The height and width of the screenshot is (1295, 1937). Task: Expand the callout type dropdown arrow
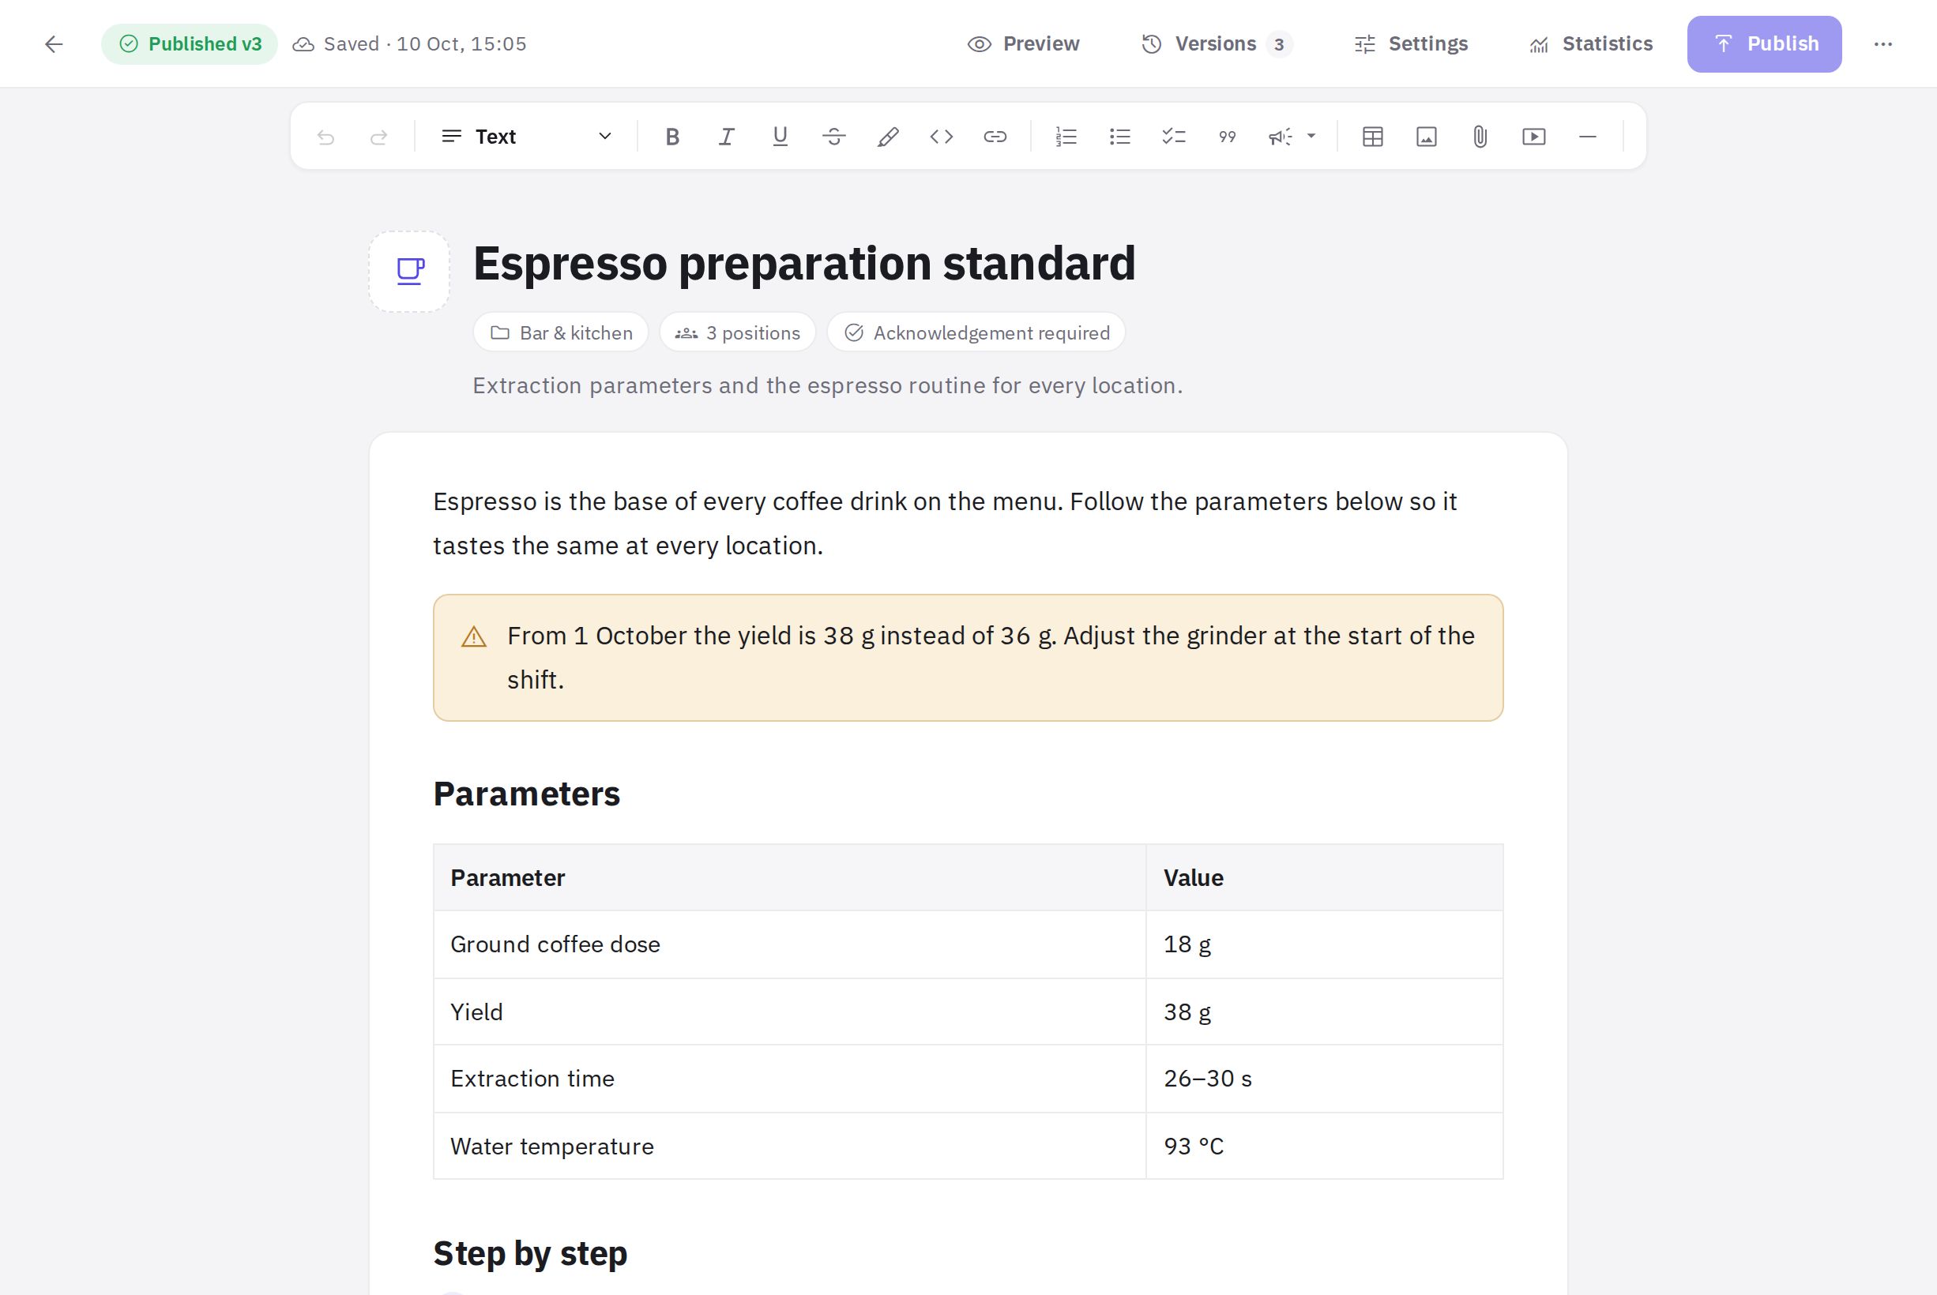pyautogui.click(x=1311, y=137)
